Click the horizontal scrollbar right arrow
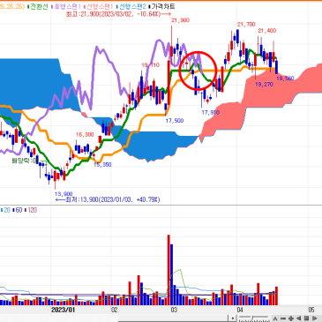The image size is (322, 322). (233, 318)
